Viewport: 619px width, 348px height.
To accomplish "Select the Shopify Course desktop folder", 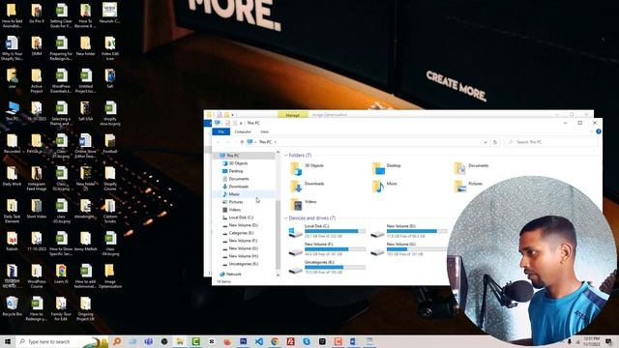I will click(109, 178).
